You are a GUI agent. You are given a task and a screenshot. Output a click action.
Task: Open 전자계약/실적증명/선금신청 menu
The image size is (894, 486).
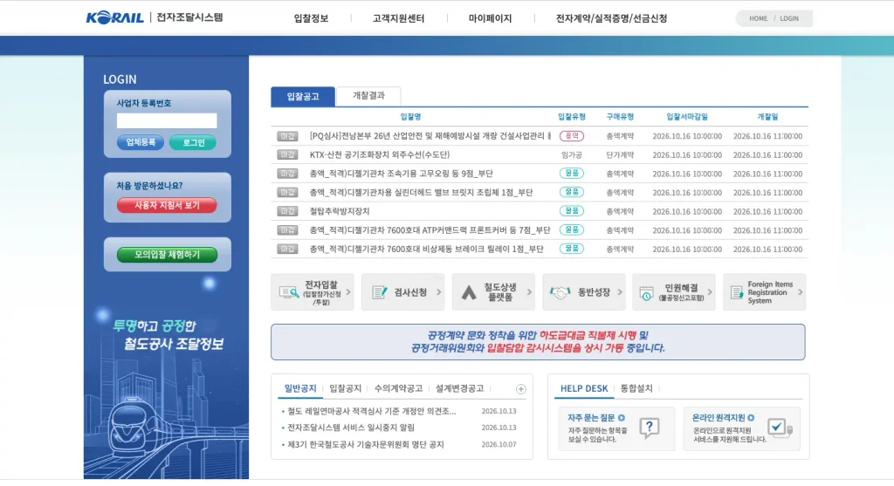[611, 18]
